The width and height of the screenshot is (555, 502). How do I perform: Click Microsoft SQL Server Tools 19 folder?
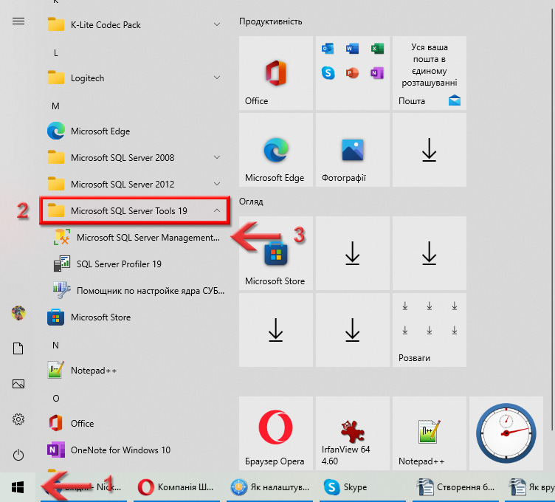134,210
